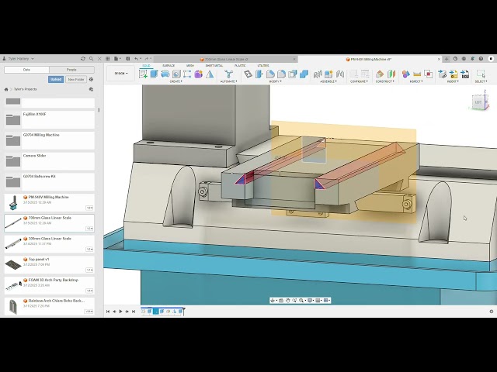Select the Interference tool in Inspect

[428, 74]
